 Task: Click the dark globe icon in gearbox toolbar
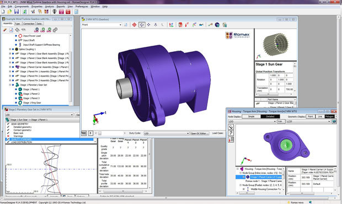[217, 25]
